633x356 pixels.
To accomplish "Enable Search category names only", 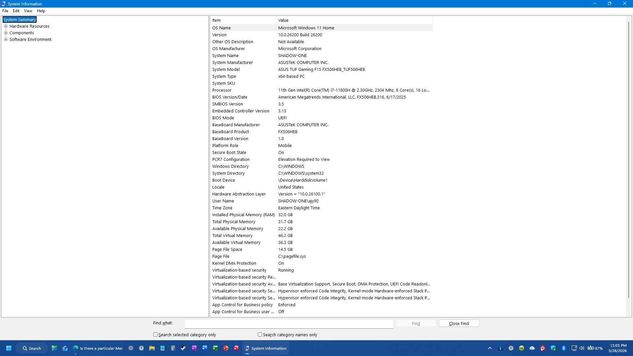I will coord(260,335).
